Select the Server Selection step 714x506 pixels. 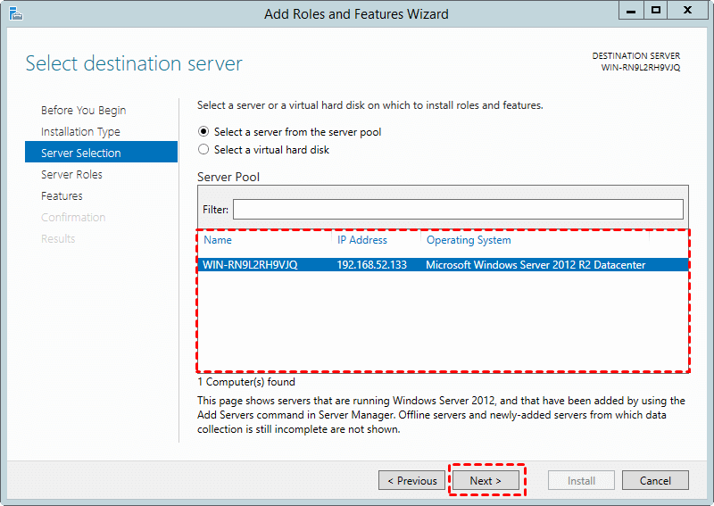(101, 152)
